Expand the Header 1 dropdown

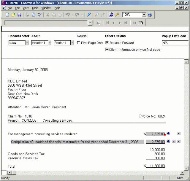tap(50, 43)
